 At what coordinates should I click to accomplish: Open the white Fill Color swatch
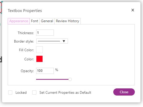(39, 50)
